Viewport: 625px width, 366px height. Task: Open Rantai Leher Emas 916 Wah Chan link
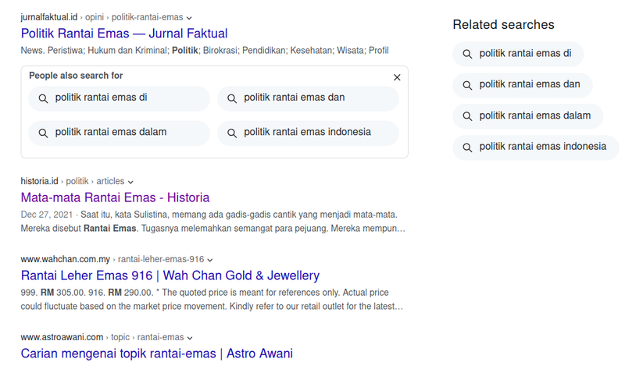(170, 275)
